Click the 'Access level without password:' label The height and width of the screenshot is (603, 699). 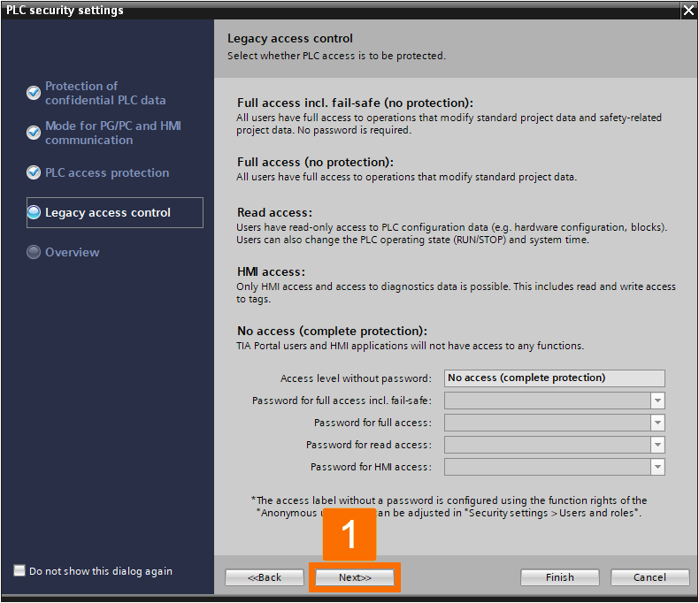[356, 378]
